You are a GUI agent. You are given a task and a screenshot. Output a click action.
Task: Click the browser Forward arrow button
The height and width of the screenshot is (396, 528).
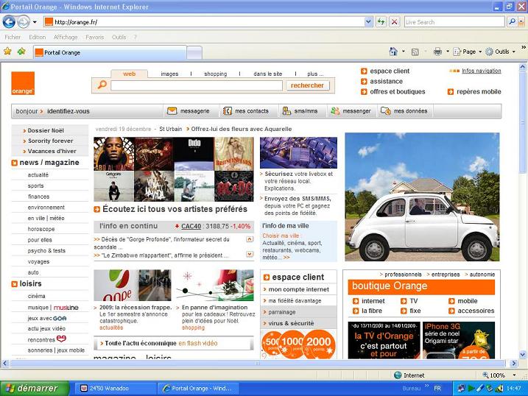coord(23,22)
